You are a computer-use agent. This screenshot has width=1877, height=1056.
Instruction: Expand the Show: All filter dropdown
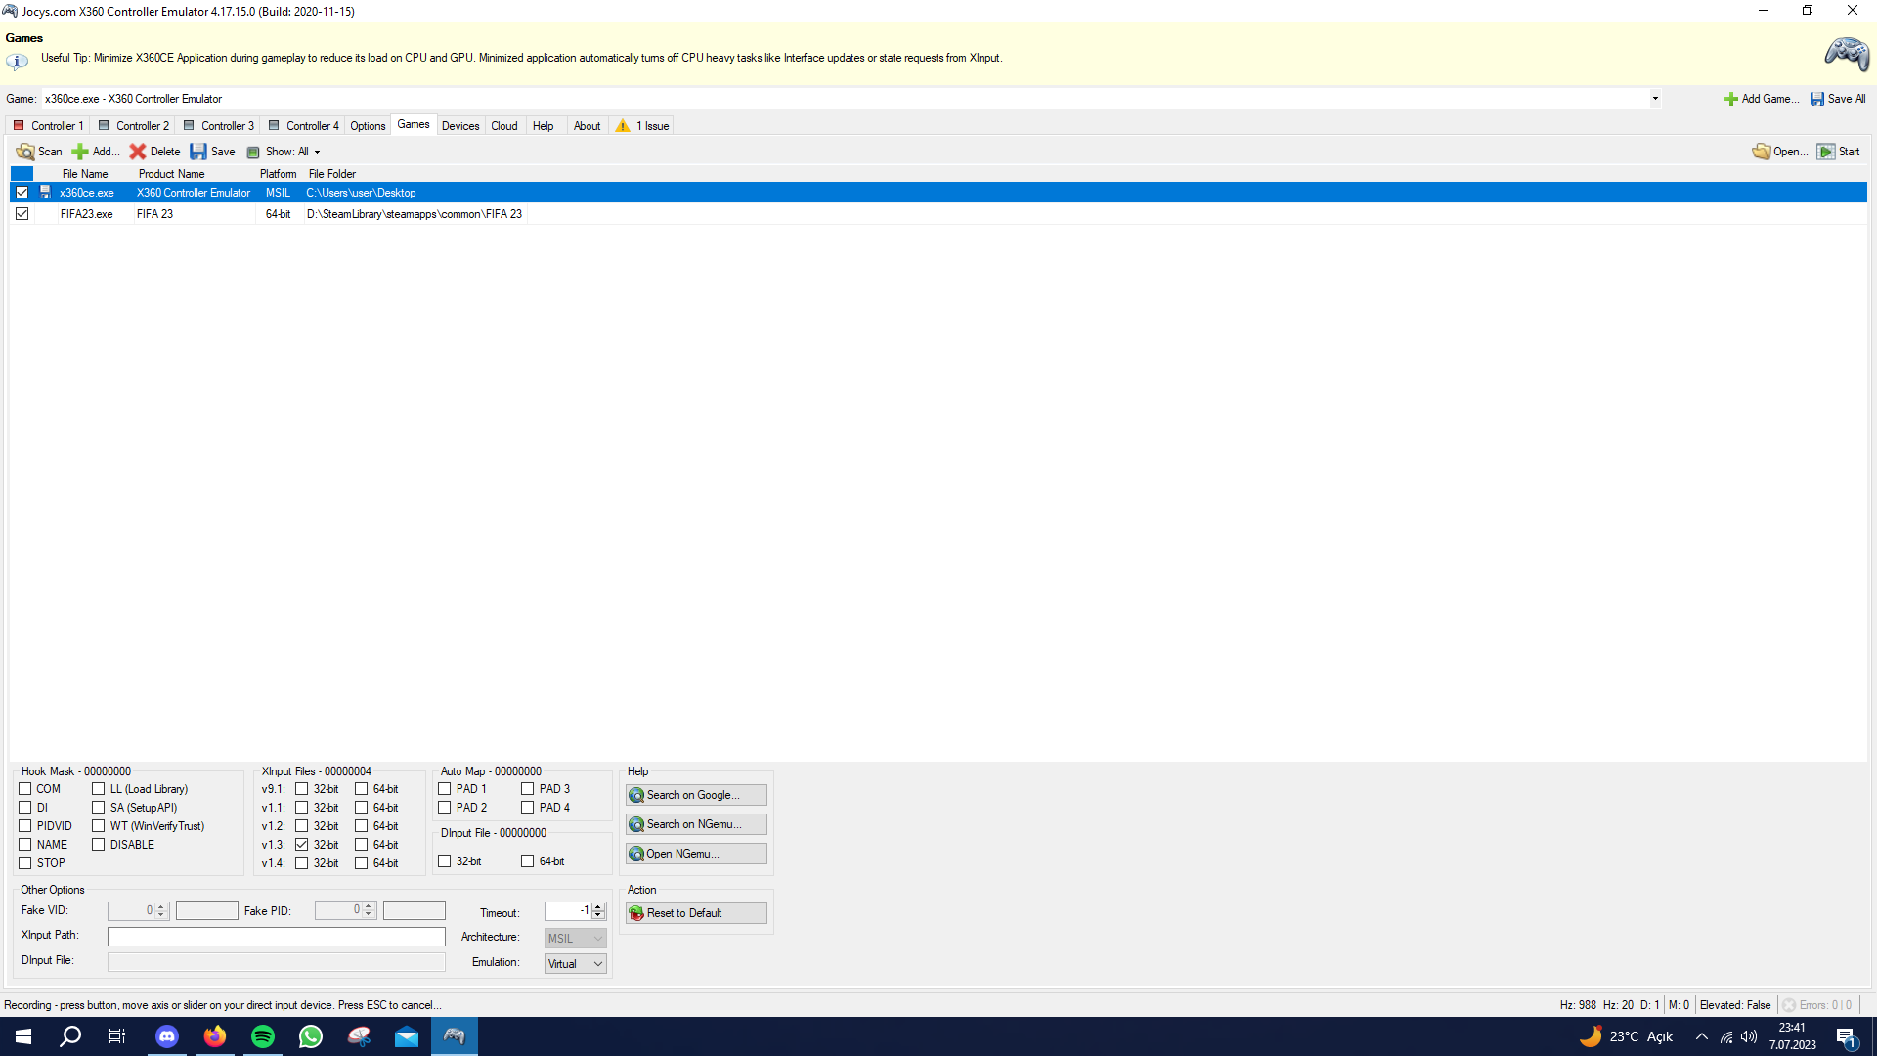click(292, 152)
